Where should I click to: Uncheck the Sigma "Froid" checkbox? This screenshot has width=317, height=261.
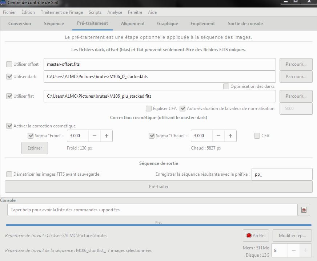click(31, 136)
